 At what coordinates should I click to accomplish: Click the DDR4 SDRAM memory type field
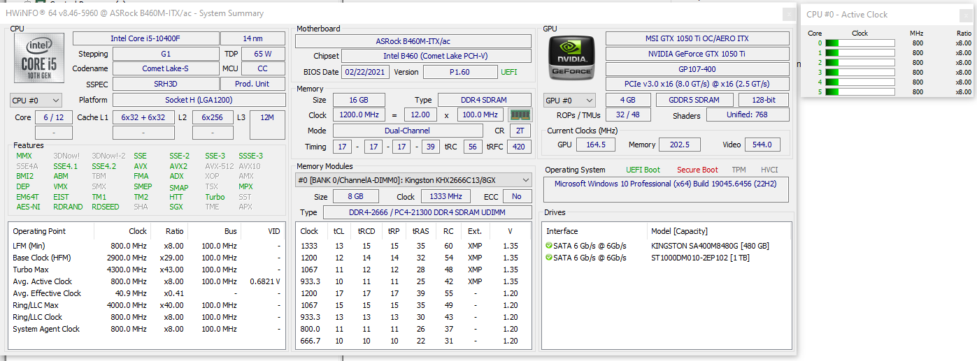[484, 100]
